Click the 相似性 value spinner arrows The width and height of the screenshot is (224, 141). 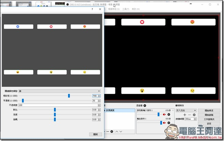(99, 96)
